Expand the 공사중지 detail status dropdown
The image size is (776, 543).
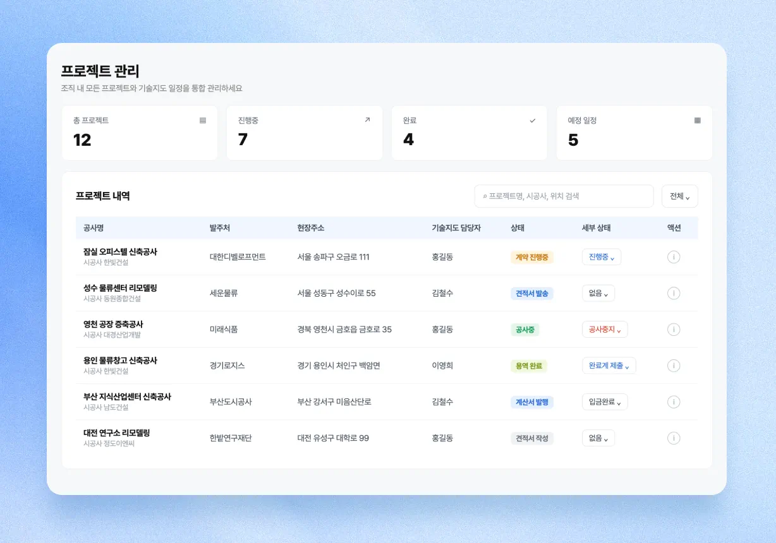coord(605,330)
